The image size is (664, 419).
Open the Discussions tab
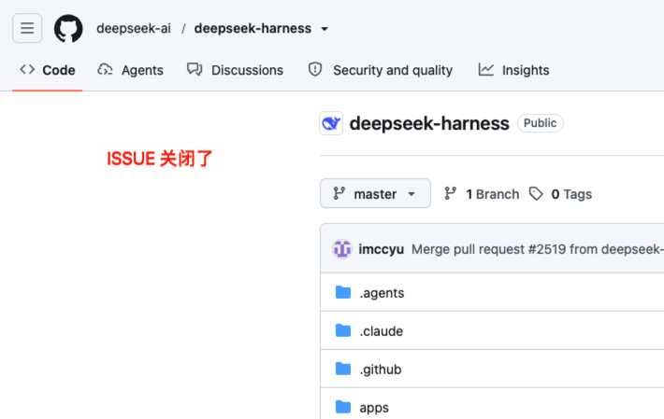coord(236,70)
